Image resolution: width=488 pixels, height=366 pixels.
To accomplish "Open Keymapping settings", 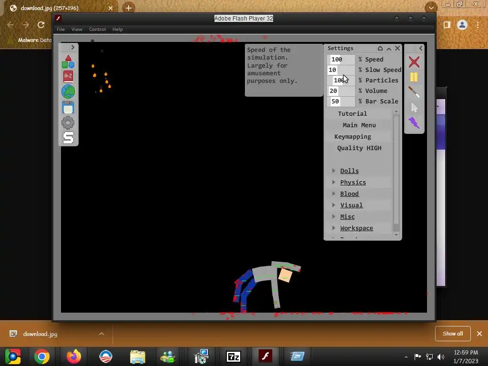I will (353, 137).
